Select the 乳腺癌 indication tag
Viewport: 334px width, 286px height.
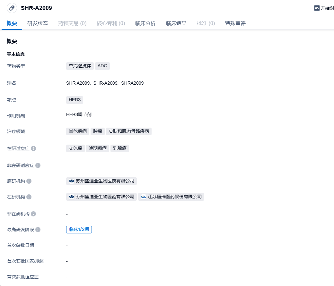[x=120, y=148]
